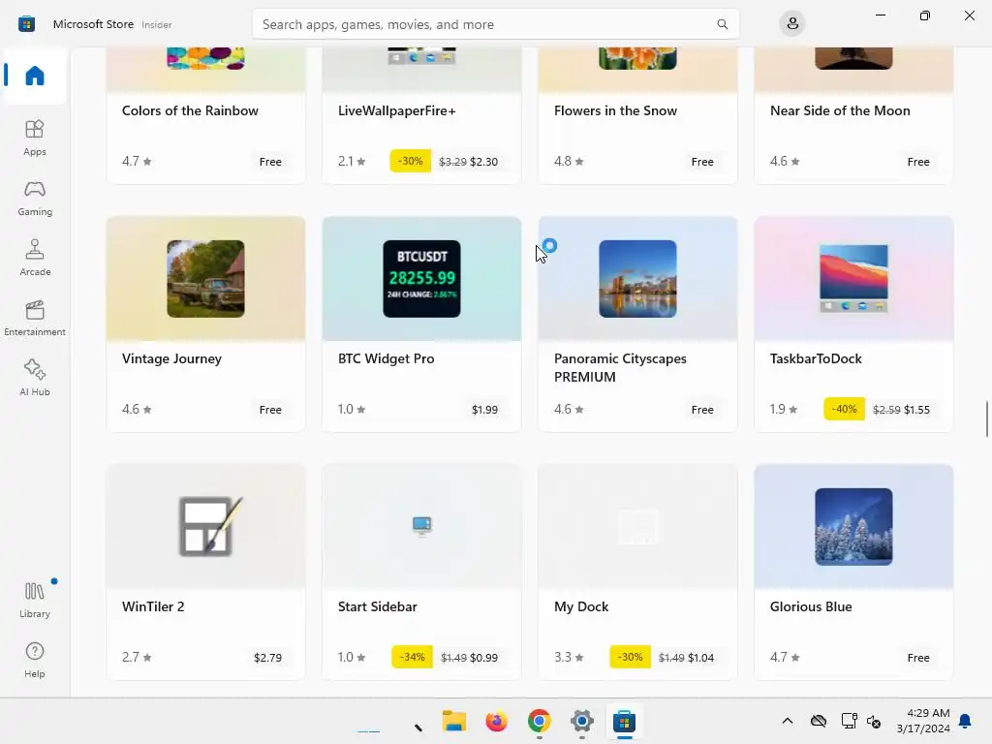Open the Gaming section
The width and height of the screenshot is (992, 744).
click(x=35, y=198)
